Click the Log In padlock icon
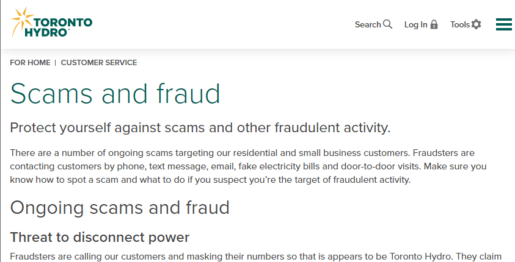515x262 pixels. tap(434, 24)
